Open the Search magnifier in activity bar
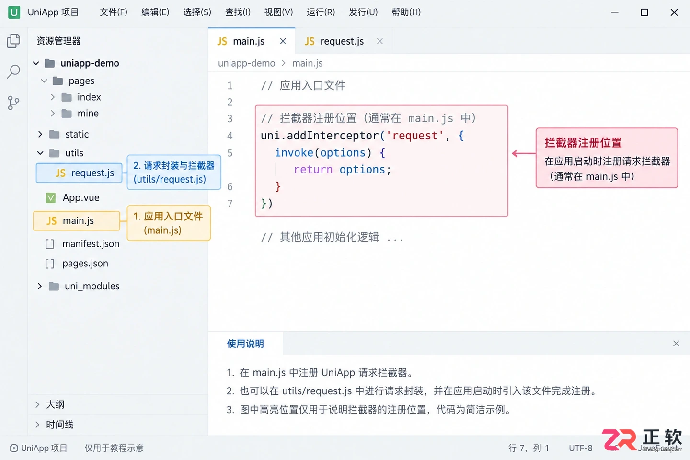This screenshot has width=690, height=460. pos(13,72)
